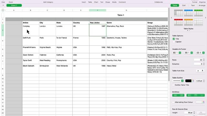The width and height of the screenshot is (207, 116).
Task: Switch to the Text inspector tab
Action: 193,5
